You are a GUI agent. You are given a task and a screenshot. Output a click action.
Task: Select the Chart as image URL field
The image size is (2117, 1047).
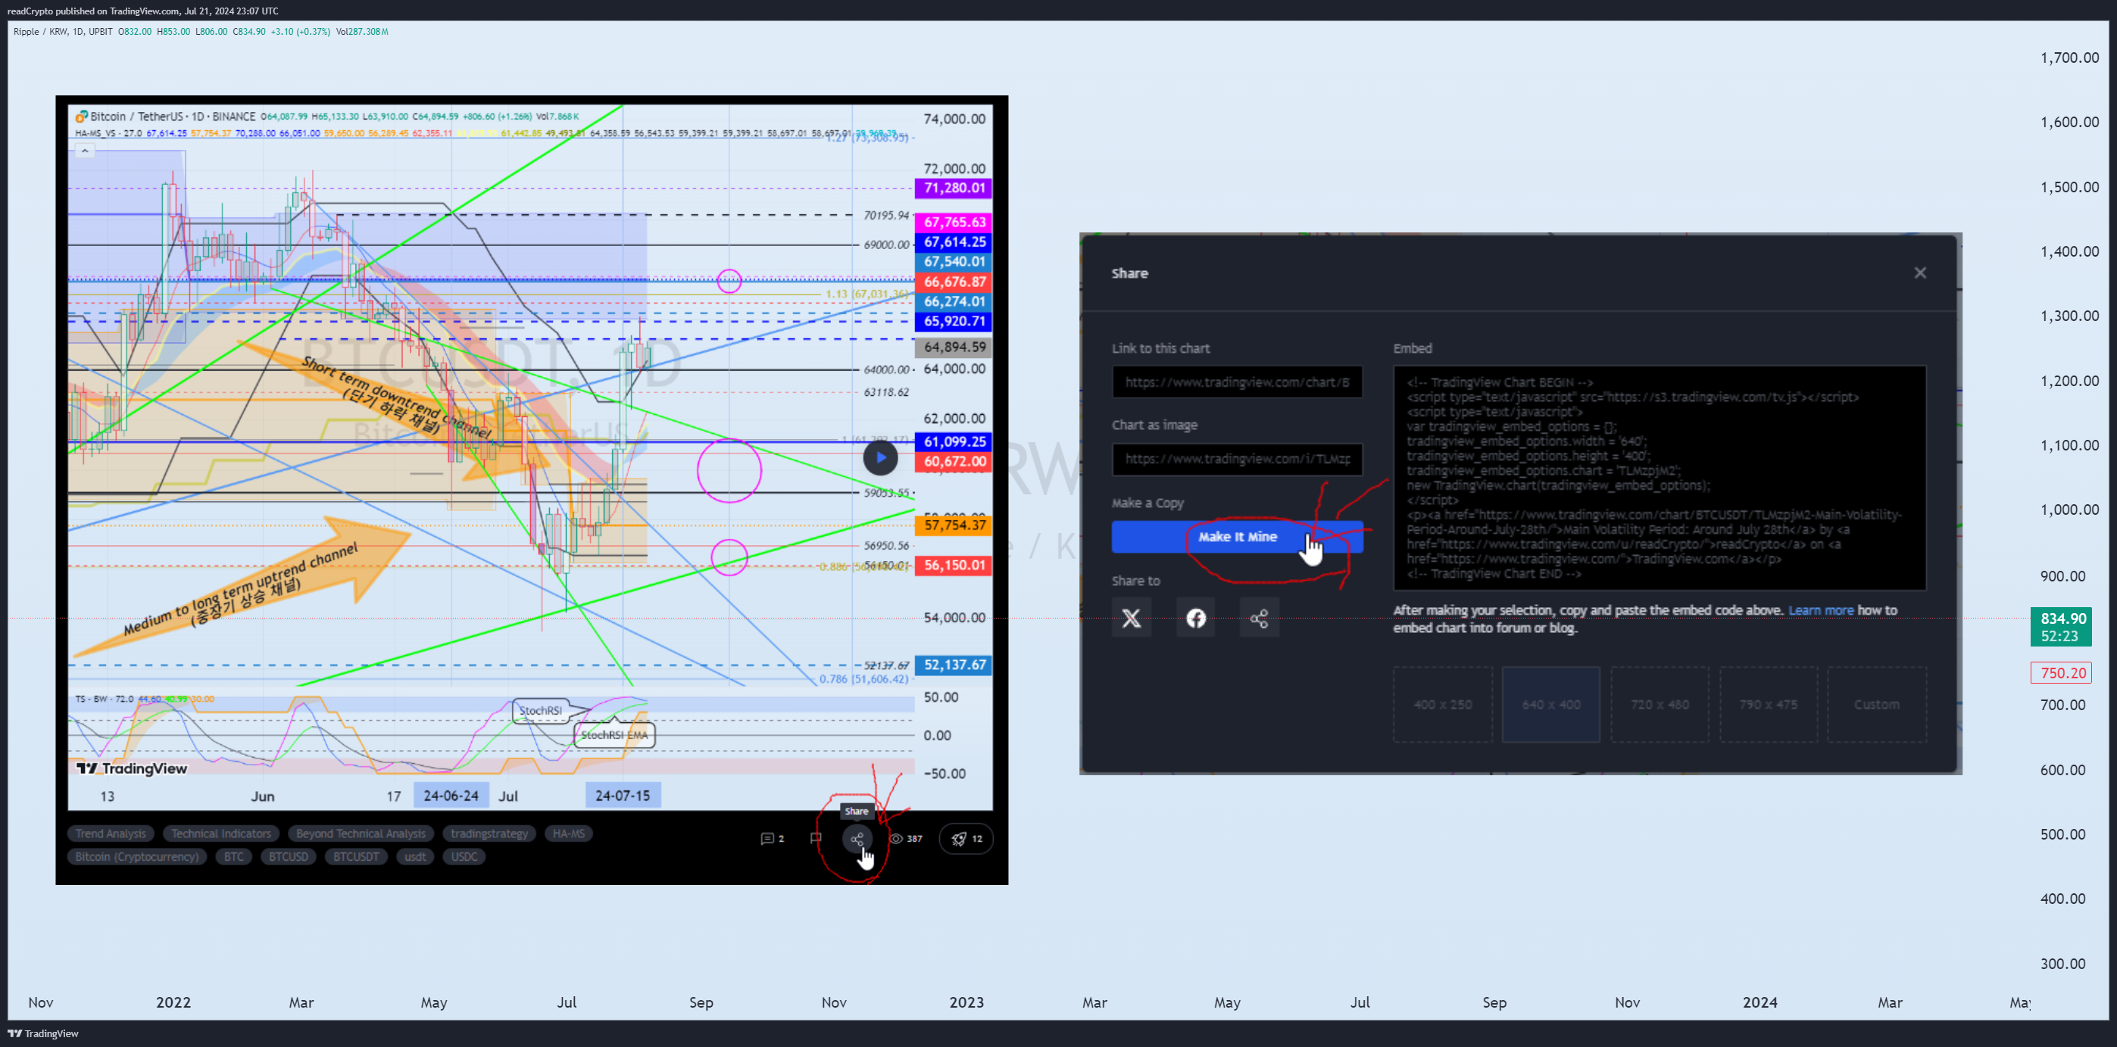pos(1237,459)
